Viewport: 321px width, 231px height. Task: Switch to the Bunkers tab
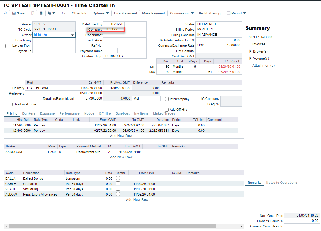coord(29,113)
